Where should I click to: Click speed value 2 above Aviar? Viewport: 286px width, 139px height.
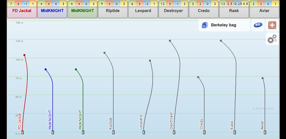click(253, 4)
